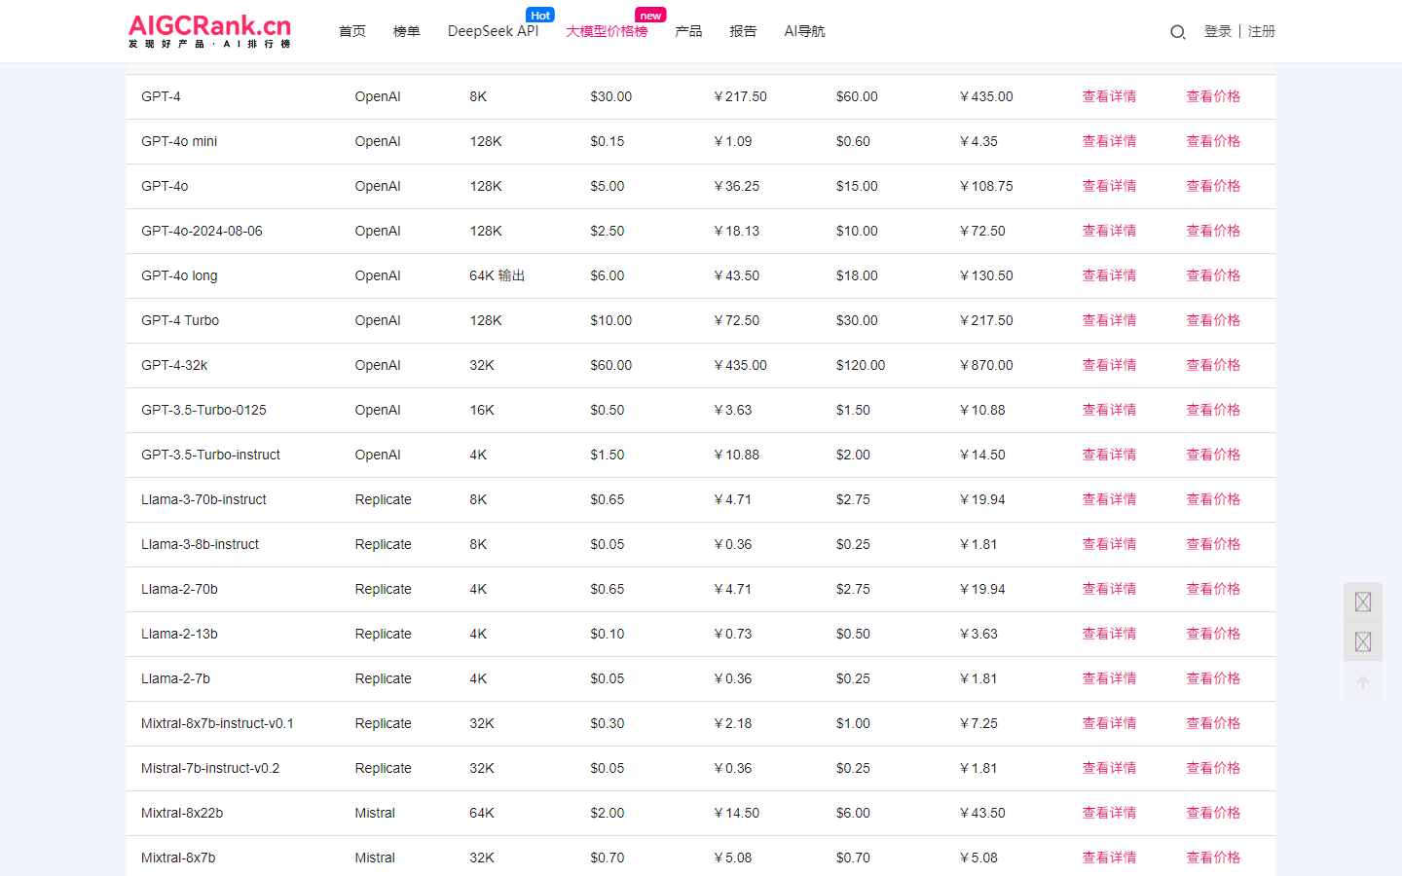
Task: Open 查看价格 for GPT-4o mini
Action: [1213, 141]
